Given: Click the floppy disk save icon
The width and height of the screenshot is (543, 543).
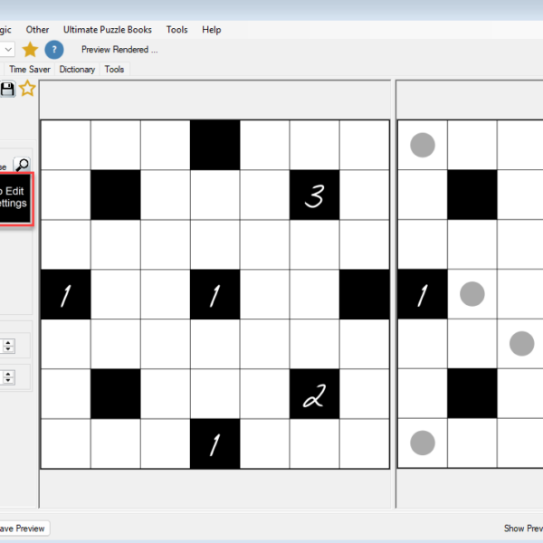Looking at the screenshot, I should (x=7, y=88).
